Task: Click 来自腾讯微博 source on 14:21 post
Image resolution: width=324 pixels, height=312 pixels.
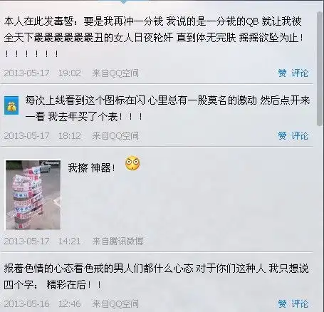Action: click(117, 241)
